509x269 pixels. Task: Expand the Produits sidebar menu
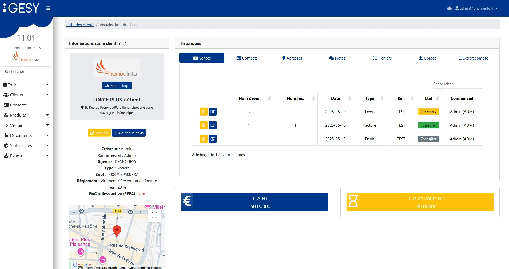(x=26, y=115)
